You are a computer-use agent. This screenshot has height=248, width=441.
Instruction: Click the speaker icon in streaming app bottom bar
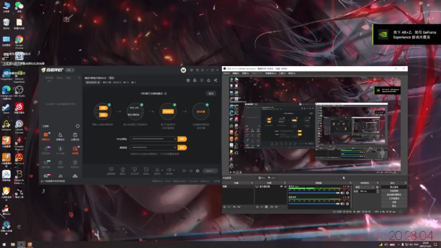click(169, 170)
